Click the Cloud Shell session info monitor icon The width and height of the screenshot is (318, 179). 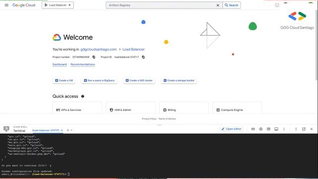[x=276, y=129]
